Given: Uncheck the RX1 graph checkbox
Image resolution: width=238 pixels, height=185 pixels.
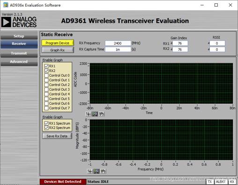Looking at the screenshot, I should click(x=46, y=66).
